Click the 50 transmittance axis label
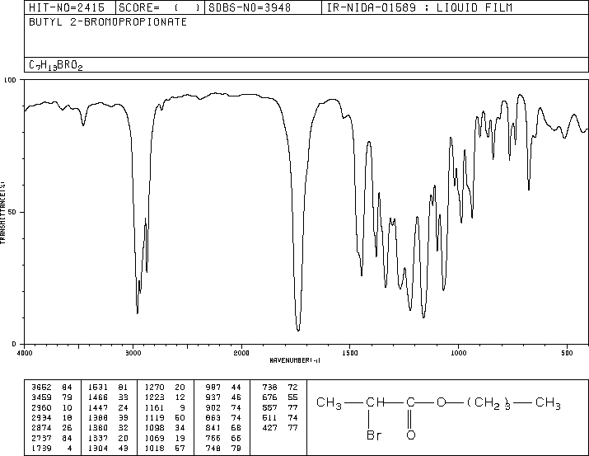The height and width of the screenshot is (456, 589). point(12,212)
